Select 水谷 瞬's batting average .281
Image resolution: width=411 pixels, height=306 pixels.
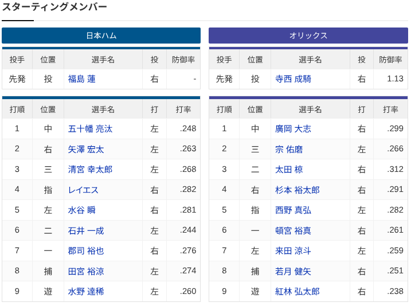(x=188, y=210)
